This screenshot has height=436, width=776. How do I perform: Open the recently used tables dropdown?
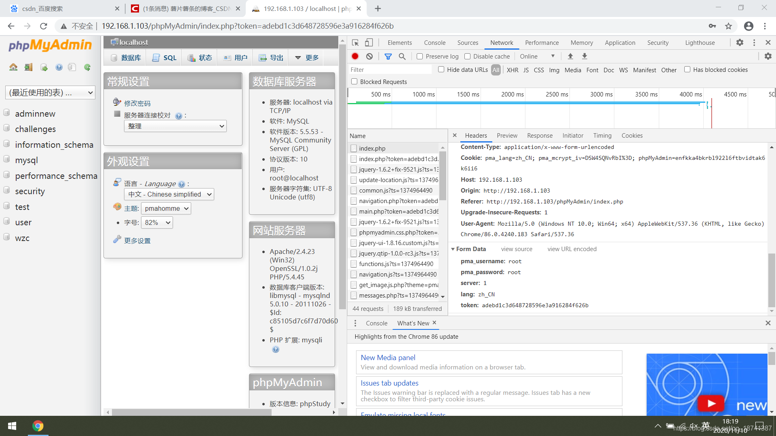coord(50,92)
